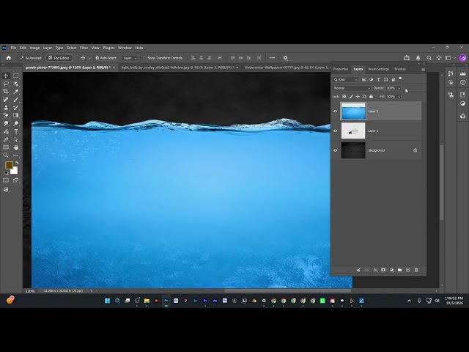This screenshot has height=352, width=469.
Task: Swap foreground and background colors
Action: pos(17,163)
